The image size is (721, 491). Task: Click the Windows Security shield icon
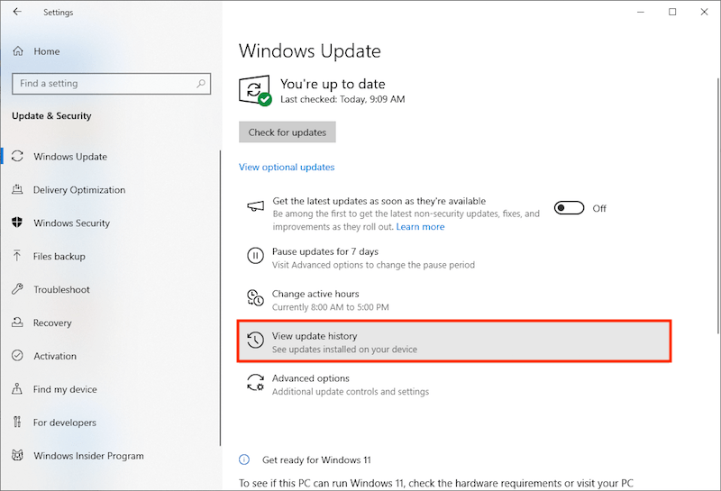(x=17, y=223)
